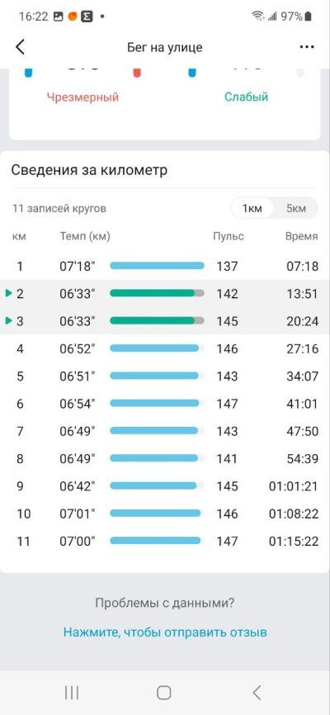Image resolution: width=330 pixels, height=715 pixels.
Task: Tap Нажмите, чтобы отправить отзыв link
Action: point(165,632)
